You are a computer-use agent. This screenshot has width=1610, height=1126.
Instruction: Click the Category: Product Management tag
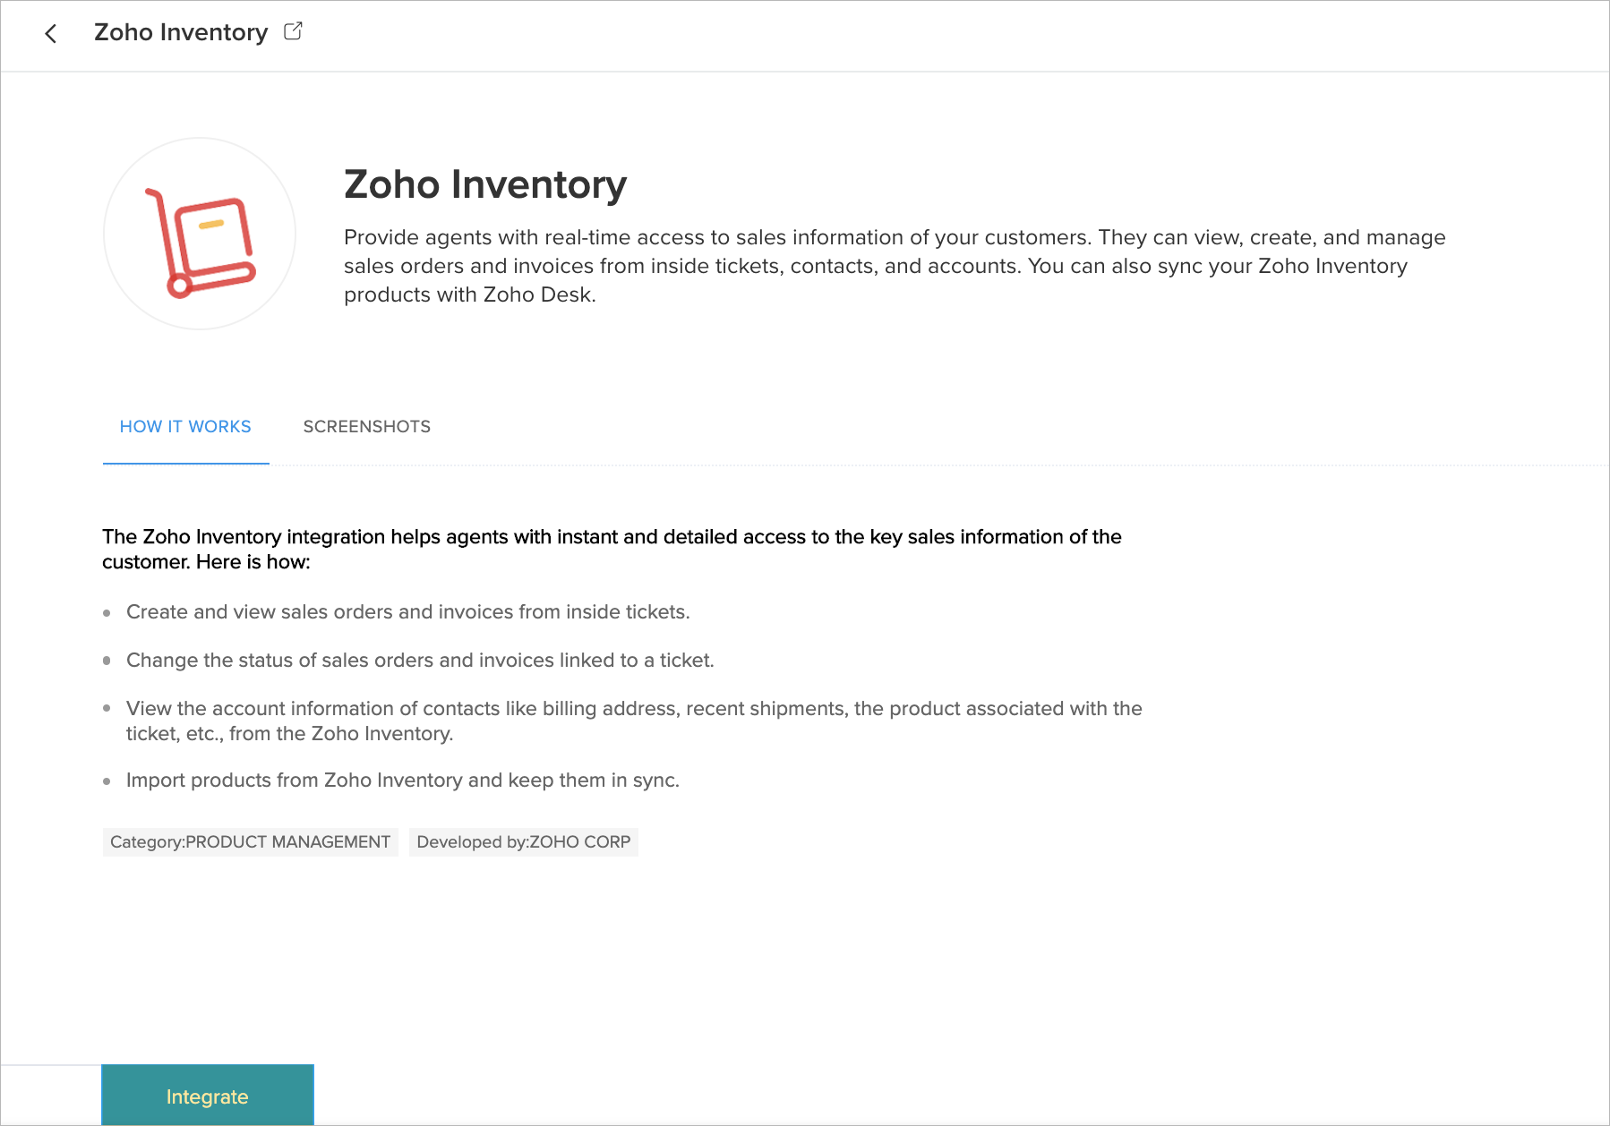click(250, 842)
